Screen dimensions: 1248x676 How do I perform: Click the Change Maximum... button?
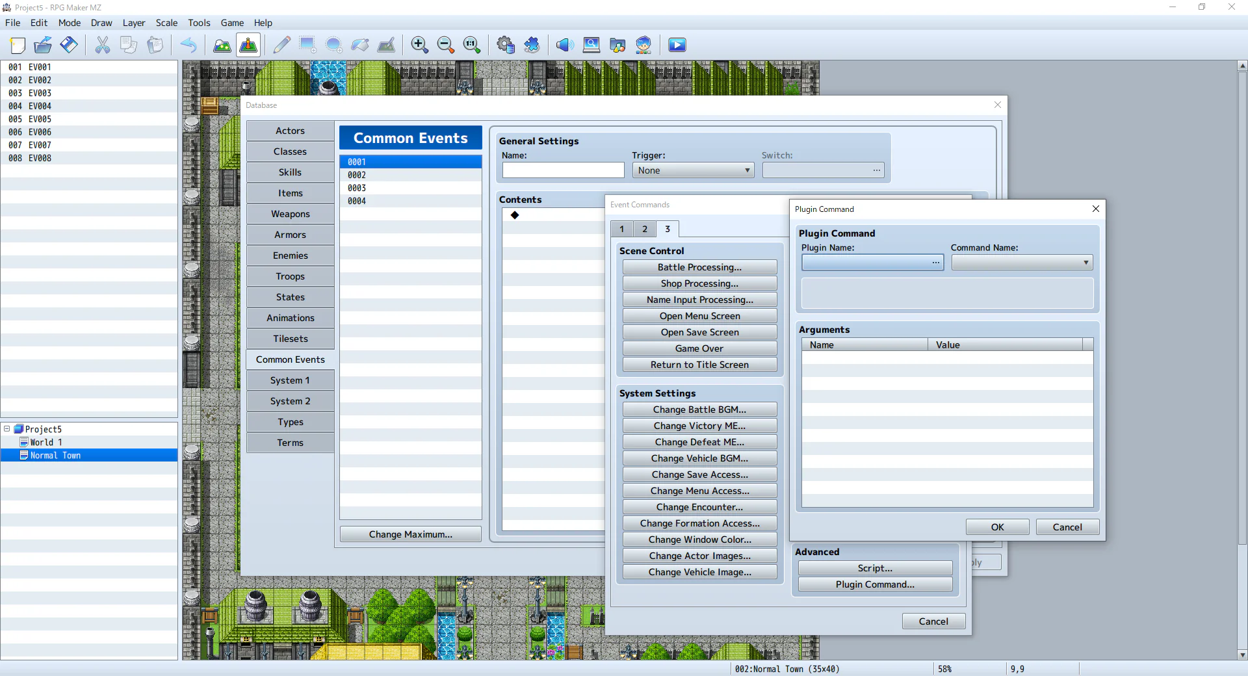click(410, 534)
